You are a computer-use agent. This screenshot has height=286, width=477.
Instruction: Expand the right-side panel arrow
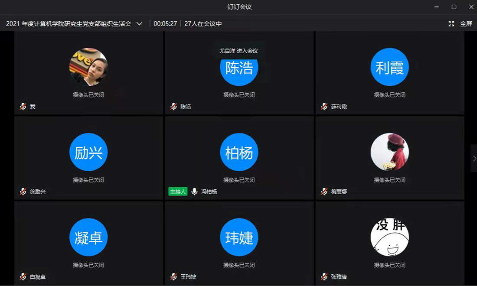pos(474,159)
